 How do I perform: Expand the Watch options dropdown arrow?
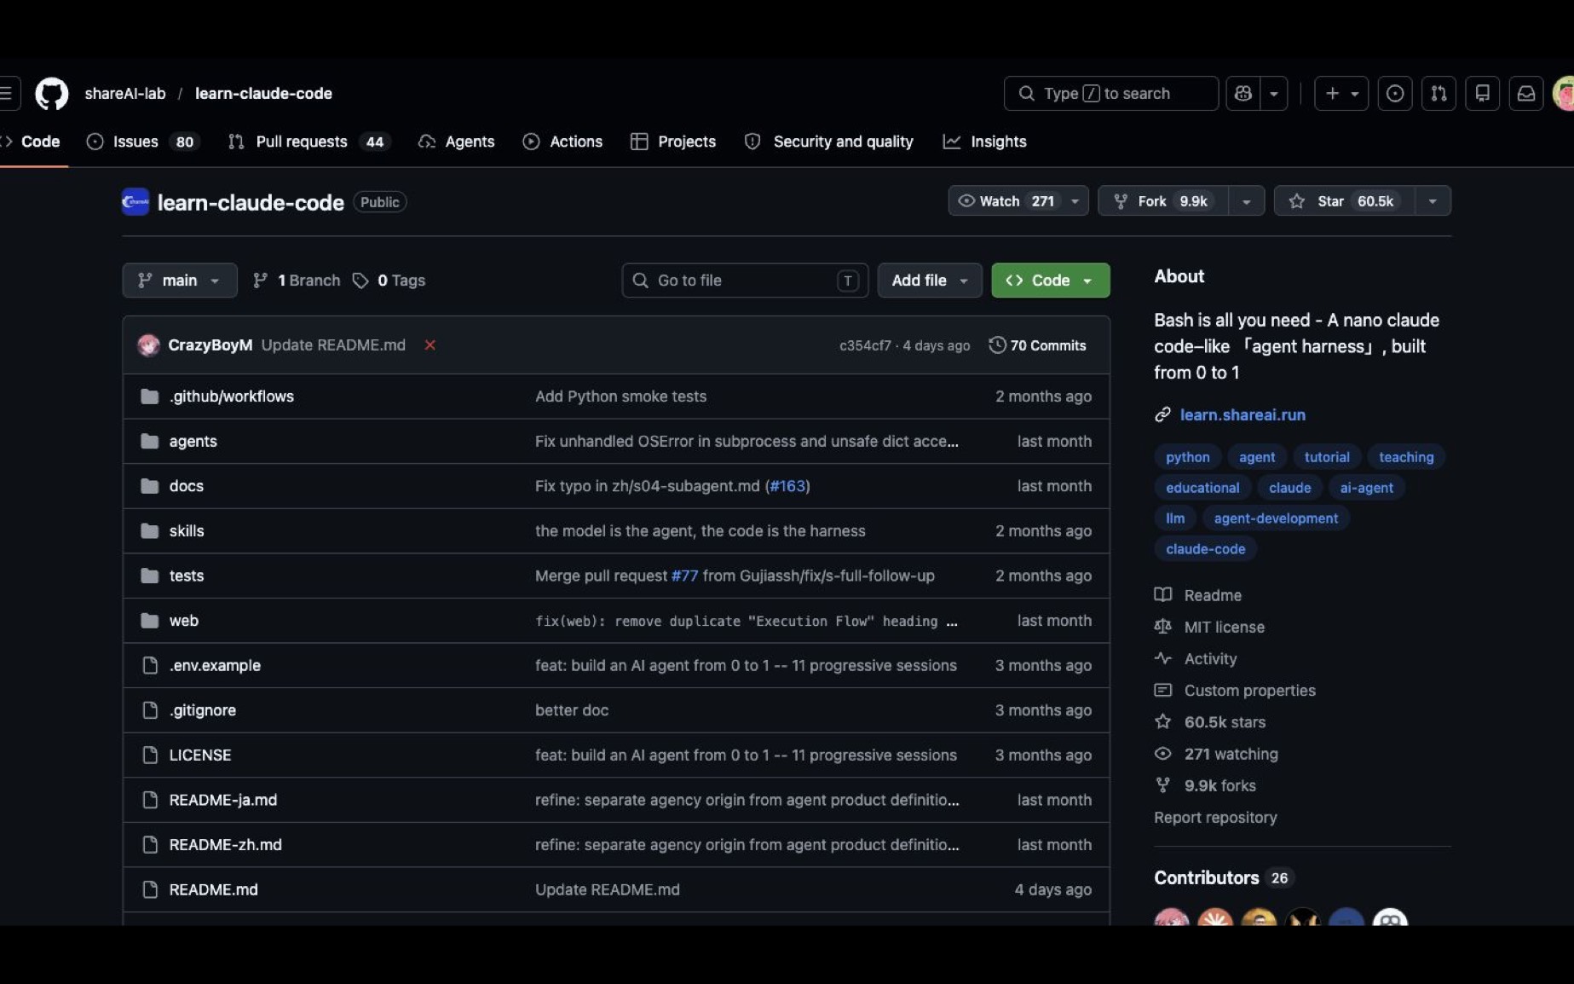(x=1075, y=201)
